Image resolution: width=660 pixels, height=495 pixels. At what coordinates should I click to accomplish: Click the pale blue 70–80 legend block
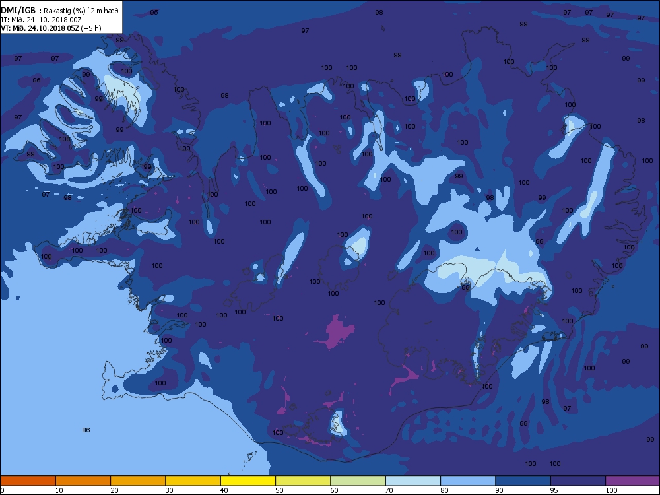413,480
